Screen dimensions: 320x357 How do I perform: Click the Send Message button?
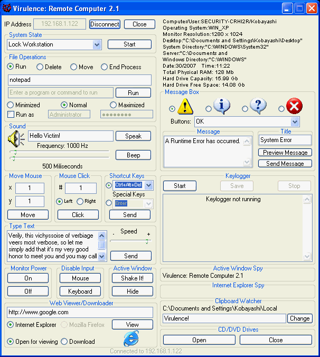(x=285, y=164)
